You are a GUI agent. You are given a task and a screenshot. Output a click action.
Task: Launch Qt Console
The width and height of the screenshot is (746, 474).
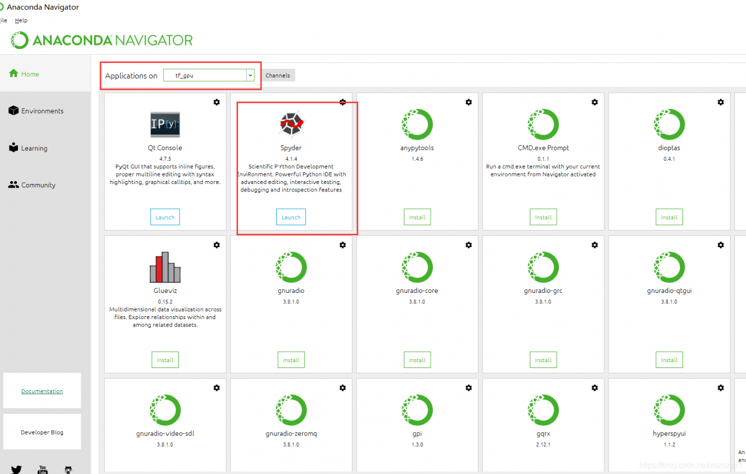coord(165,217)
